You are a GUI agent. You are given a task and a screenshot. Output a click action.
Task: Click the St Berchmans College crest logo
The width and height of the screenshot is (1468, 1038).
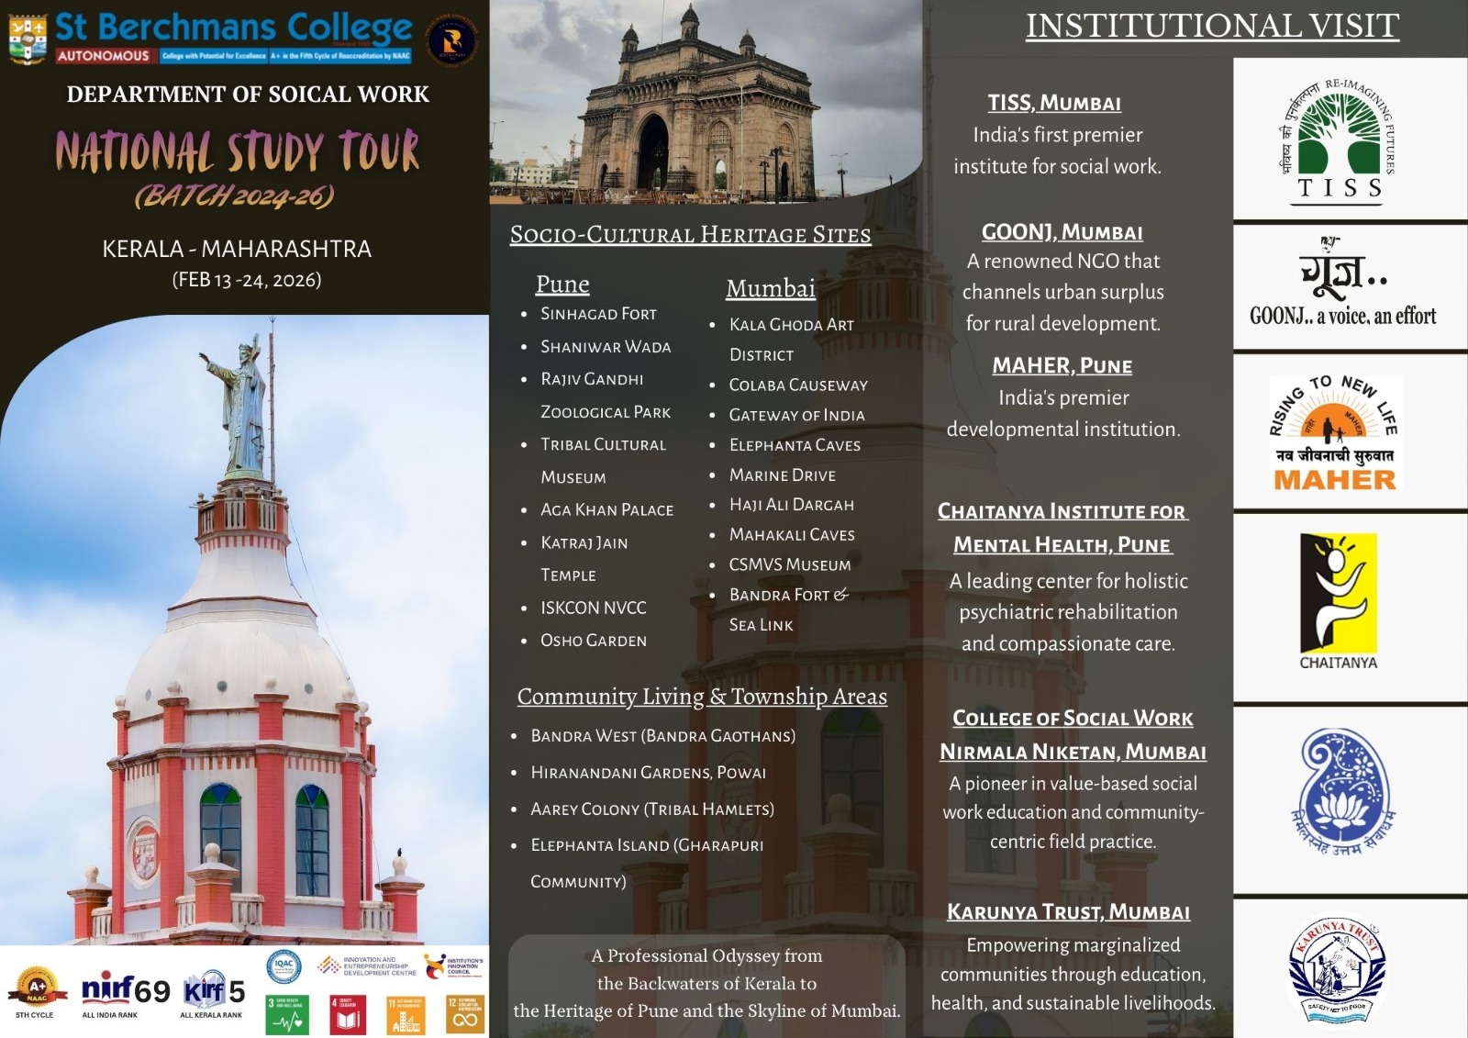(x=28, y=39)
